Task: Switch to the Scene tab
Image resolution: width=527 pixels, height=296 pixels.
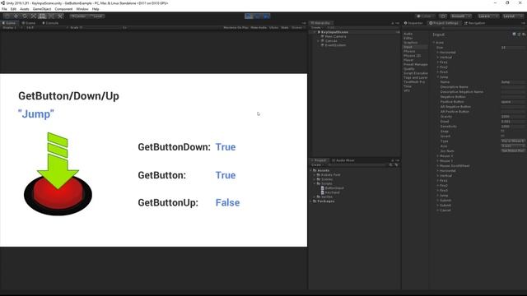Action: pos(29,23)
